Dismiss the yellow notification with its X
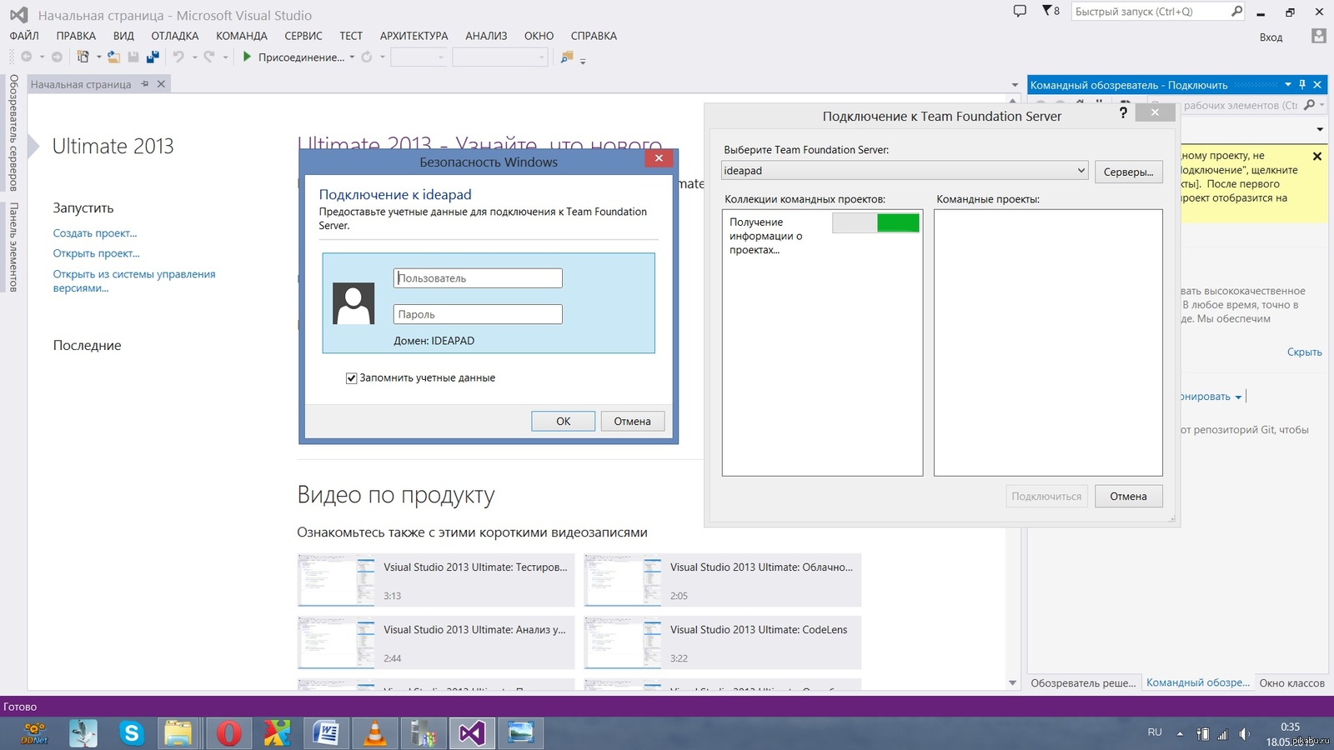The height and width of the screenshot is (750, 1334). point(1317,156)
